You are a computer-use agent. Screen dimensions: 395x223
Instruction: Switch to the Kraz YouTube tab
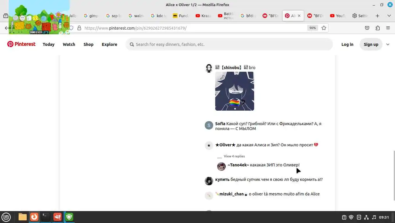coord(203,16)
